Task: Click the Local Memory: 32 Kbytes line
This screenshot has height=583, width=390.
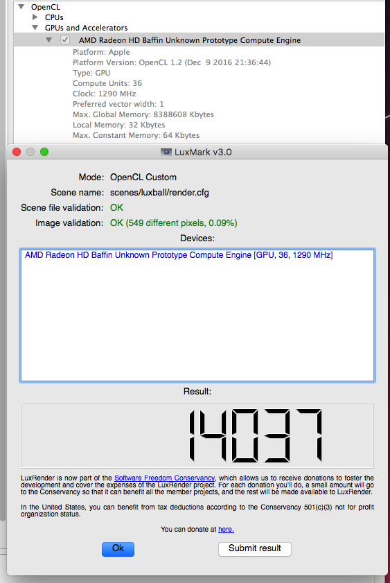Action: coord(119,125)
